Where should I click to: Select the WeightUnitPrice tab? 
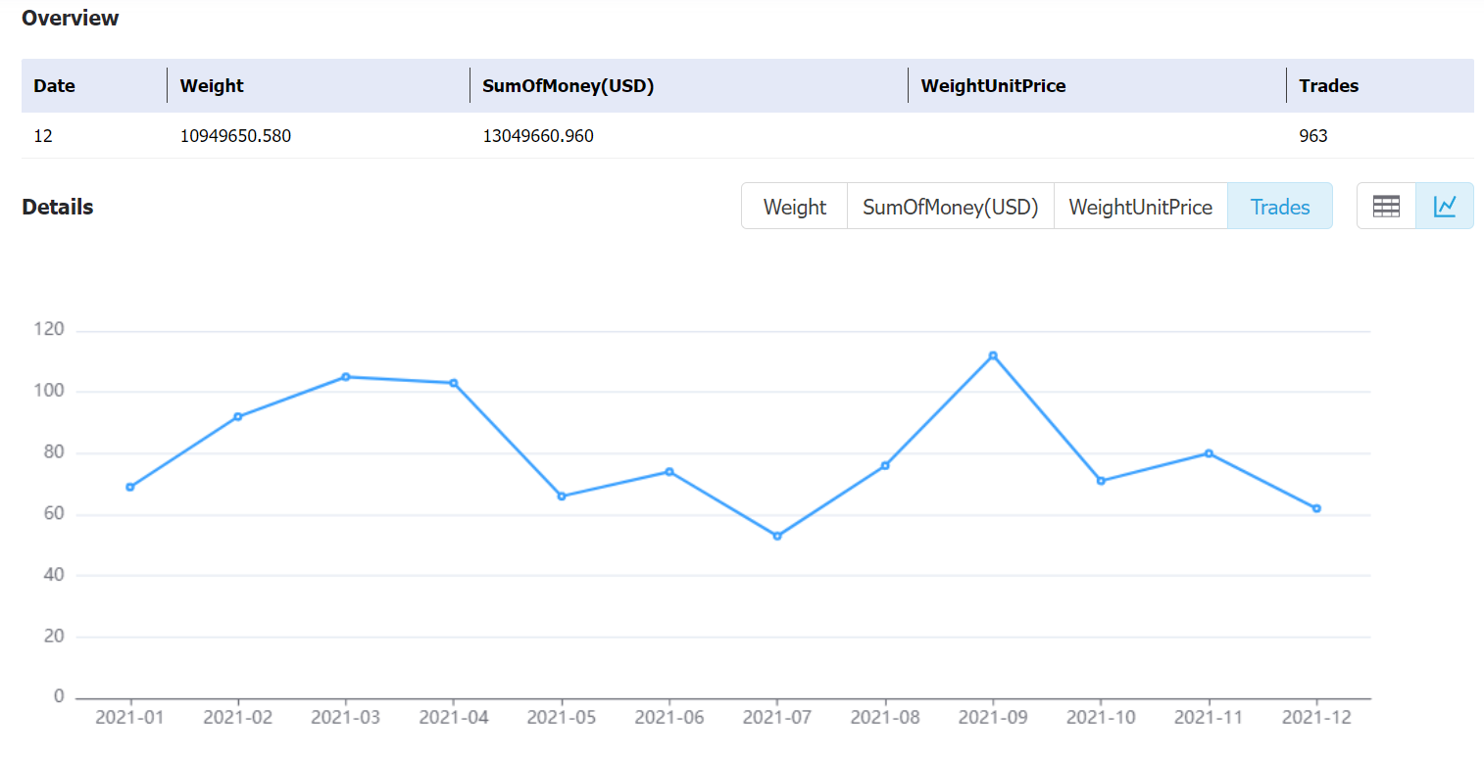(1141, 207)
